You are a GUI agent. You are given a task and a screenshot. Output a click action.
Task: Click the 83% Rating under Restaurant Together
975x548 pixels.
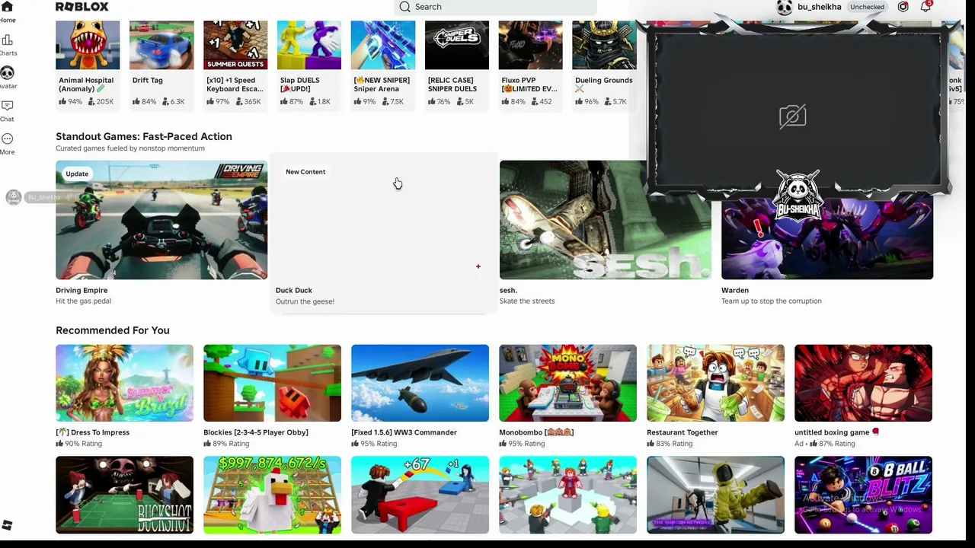point(670,444)
